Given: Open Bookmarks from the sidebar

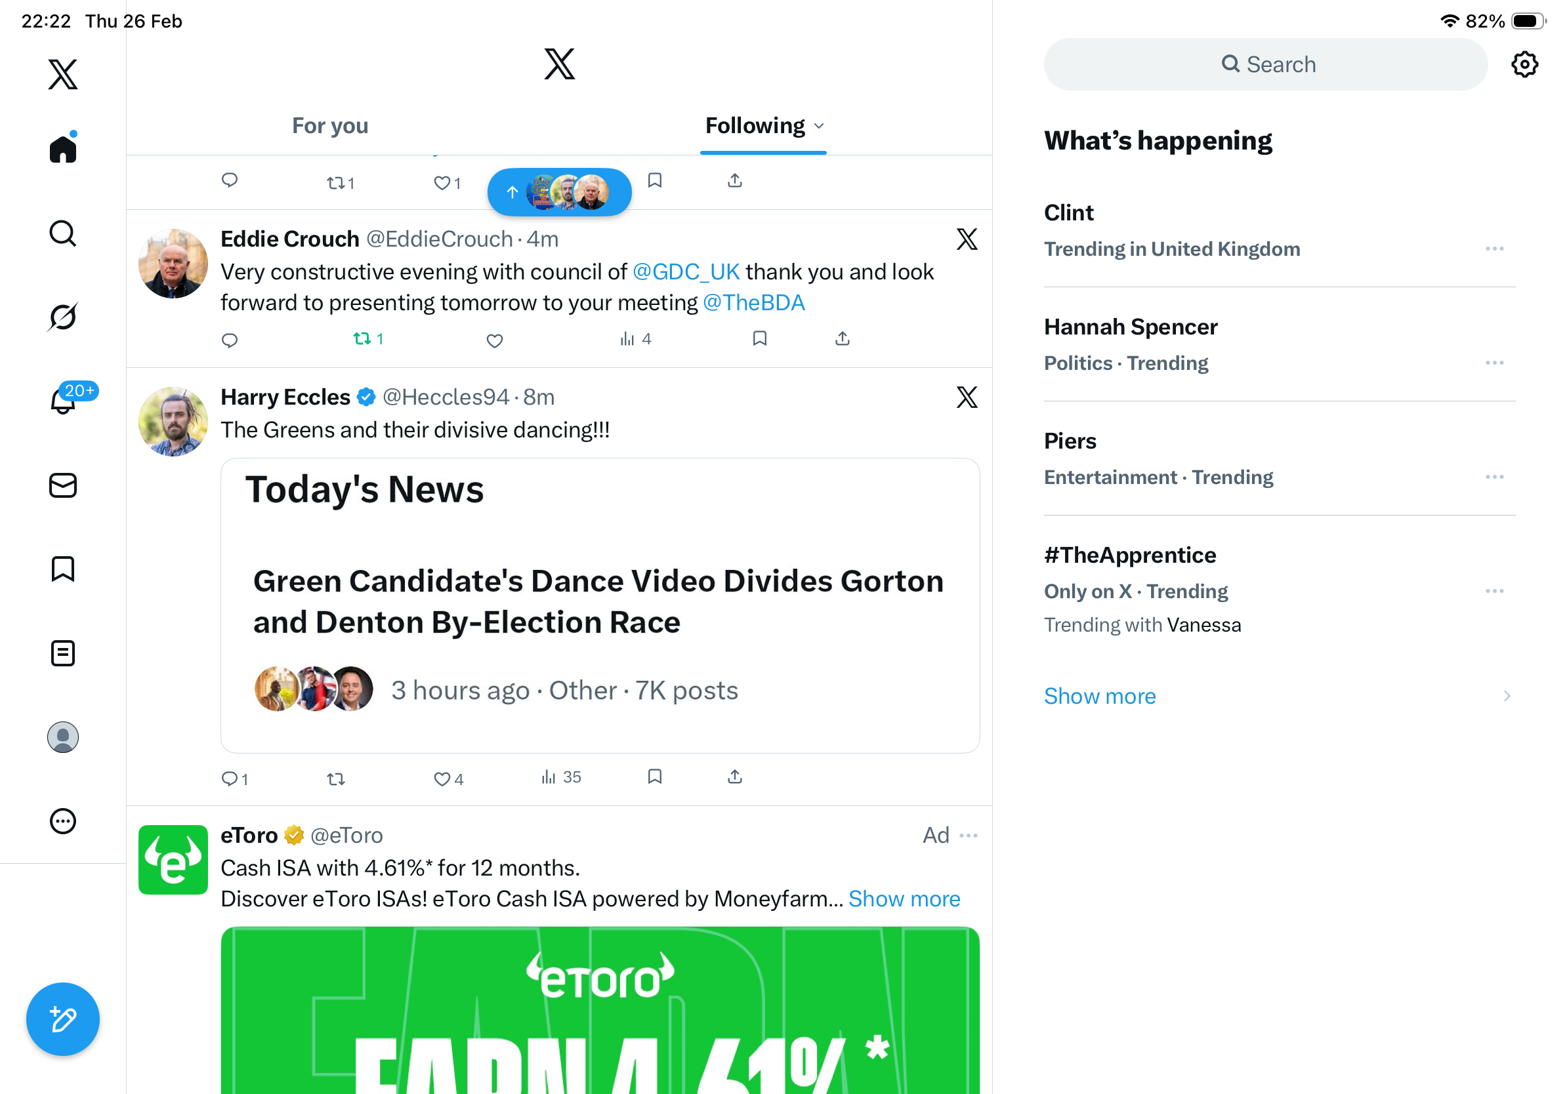Looking at the screenshot, I should (63, 569).
